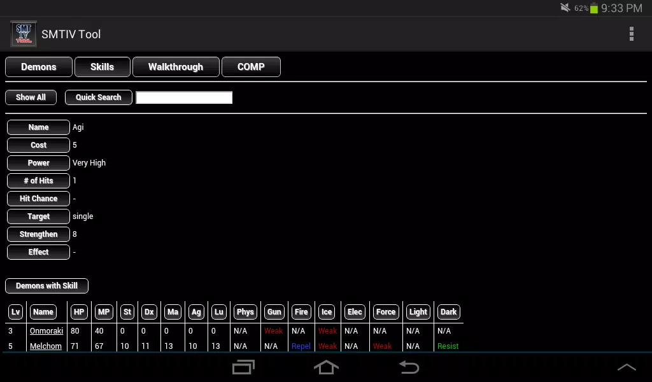Tap the Android back arrow
Screen dimensions: 652x382
(x=409, y=367)
